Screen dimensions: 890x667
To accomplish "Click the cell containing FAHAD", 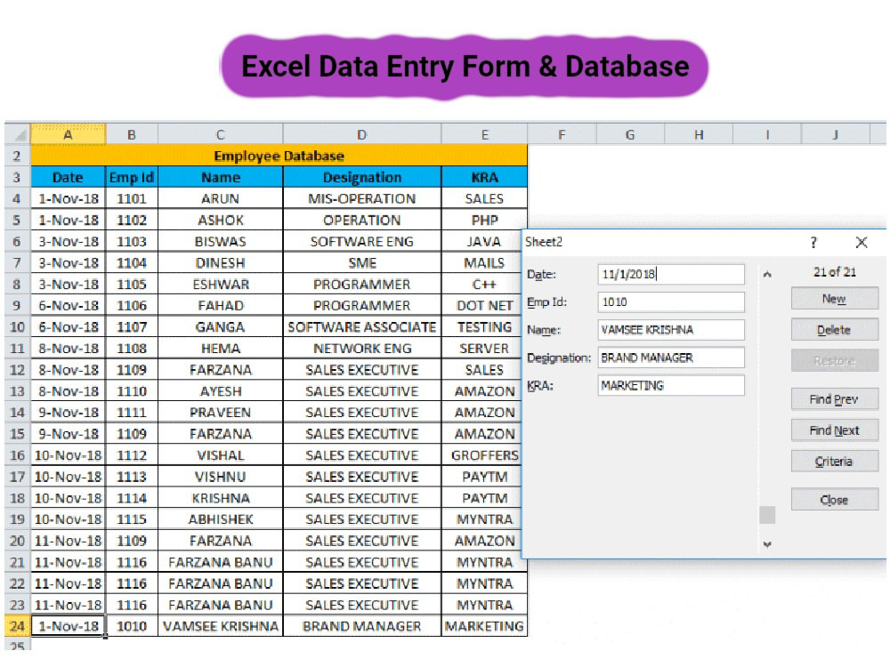I will tap(220, 306).
